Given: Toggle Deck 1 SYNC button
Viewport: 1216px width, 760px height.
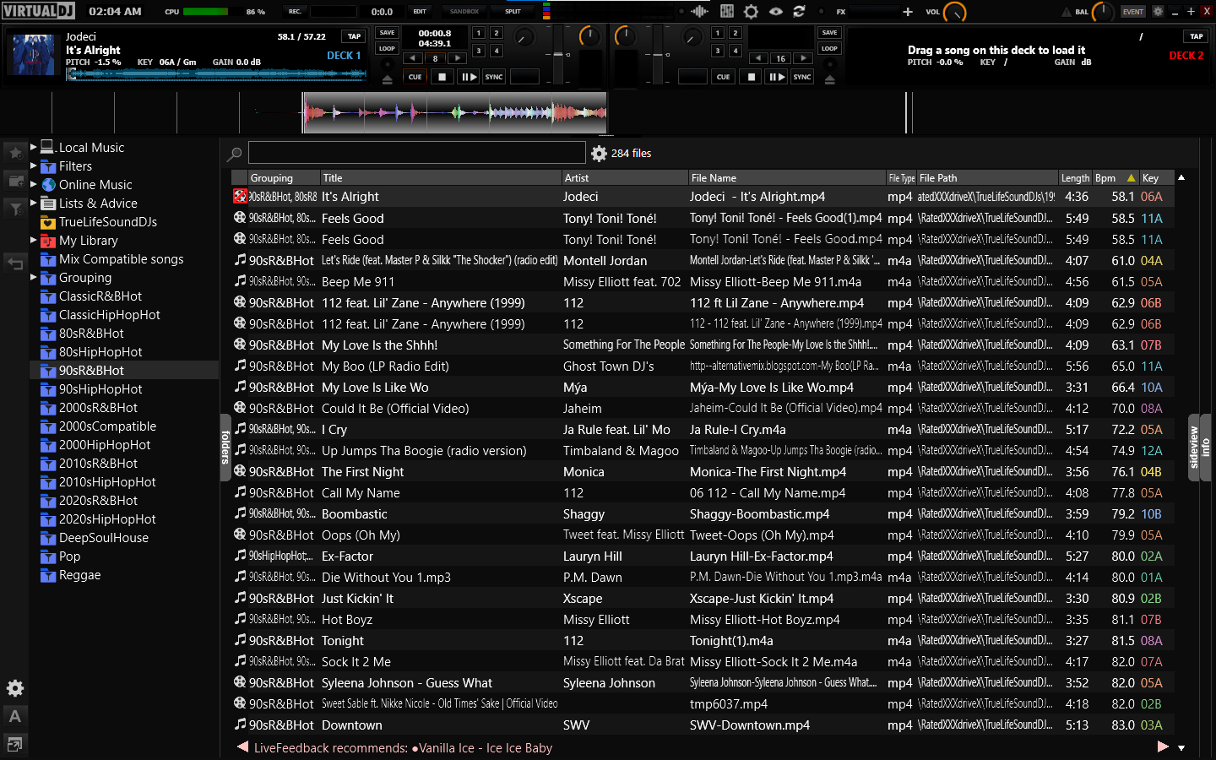Looking at the screenshot, I should [x=494, y=77].
